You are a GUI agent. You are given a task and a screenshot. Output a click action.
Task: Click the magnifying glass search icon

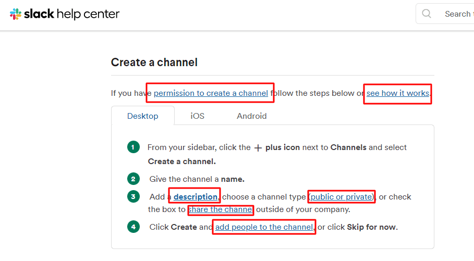click(x=427, y=14)
